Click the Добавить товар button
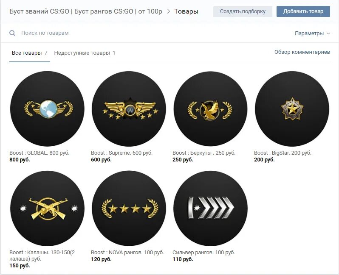The height and width of the screenshot is (275, 339). point(303,11)
